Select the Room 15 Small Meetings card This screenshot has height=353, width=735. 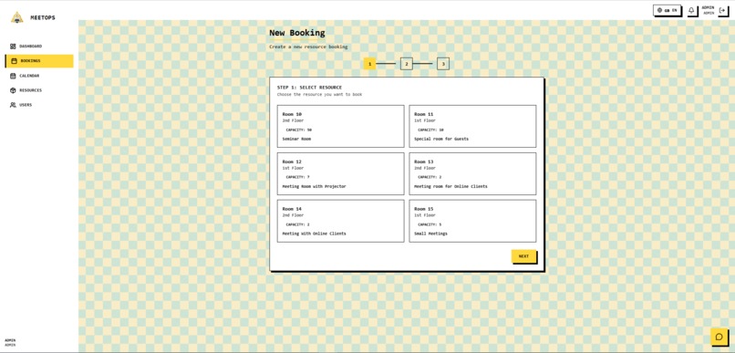tap(472, 221)
